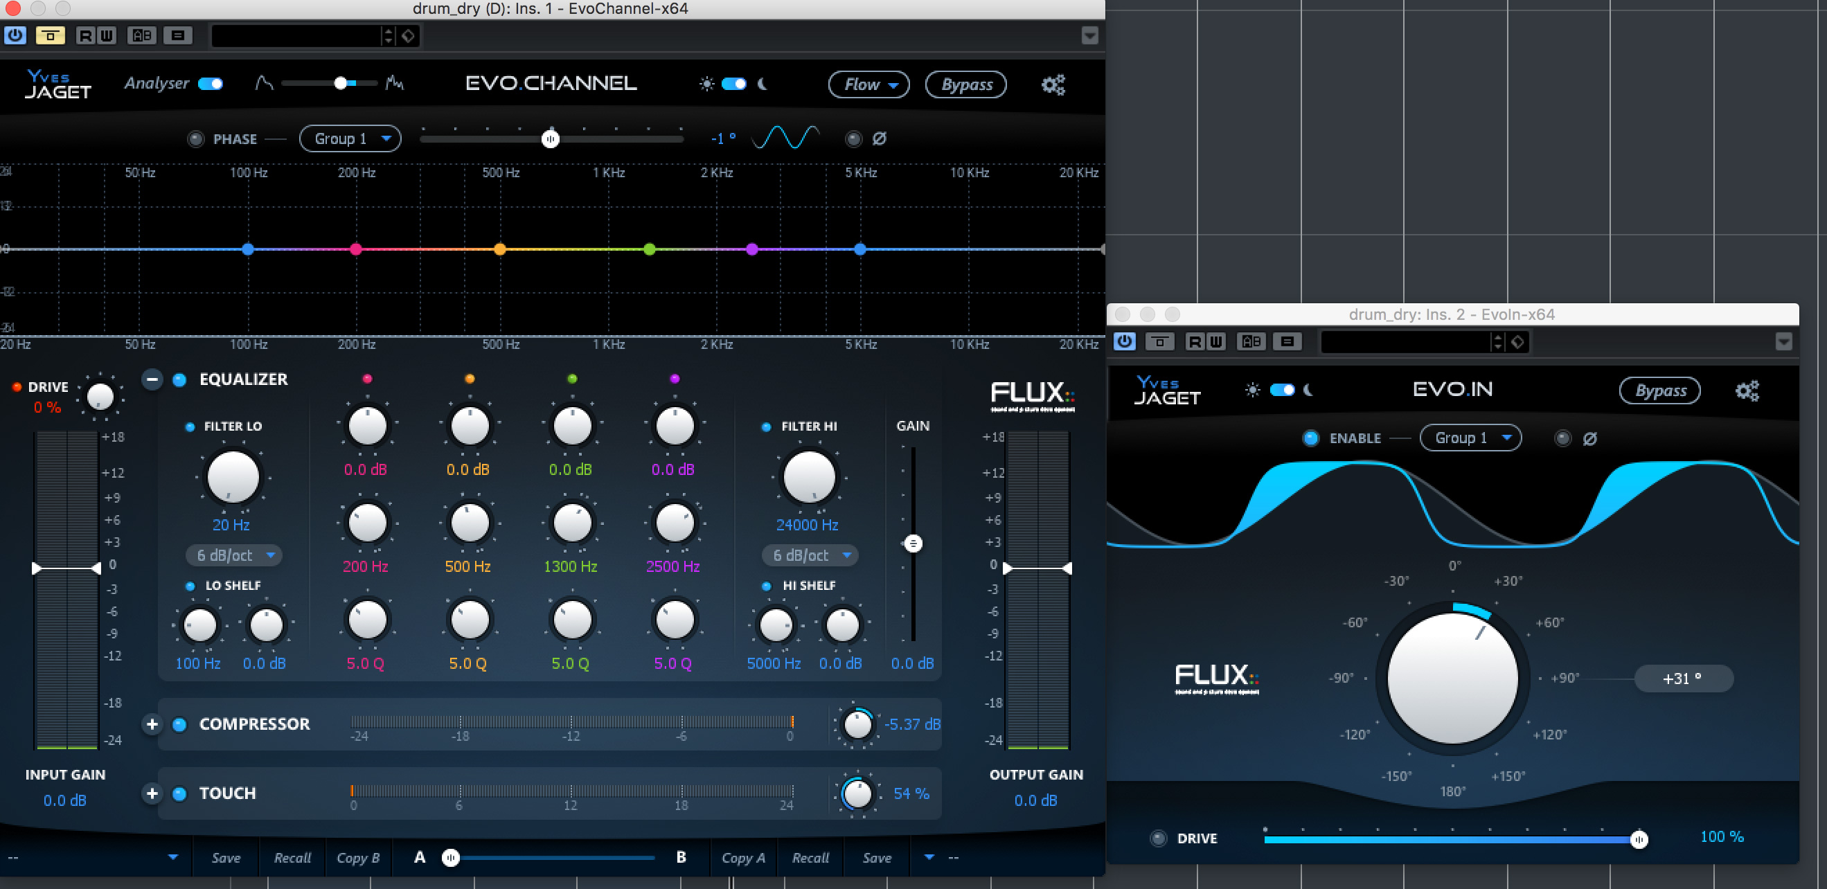Screen dimensions: 1827x889
Task: Click the EvoIn +31° phase value field
Action: pyautogui.click(x=1684, y=679)
